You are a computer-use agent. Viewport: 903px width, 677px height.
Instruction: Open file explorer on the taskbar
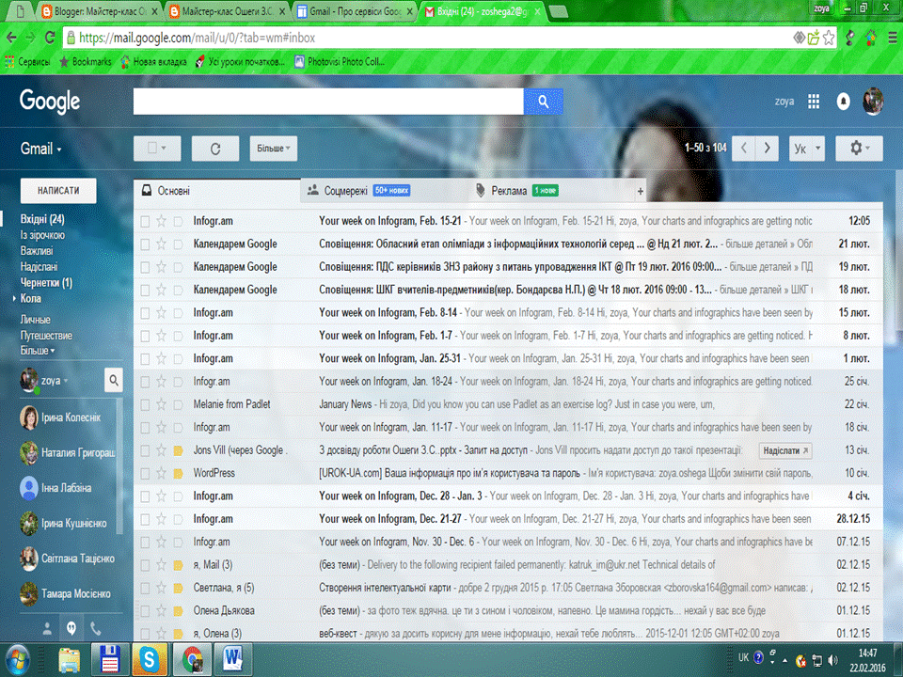point(69,660)
